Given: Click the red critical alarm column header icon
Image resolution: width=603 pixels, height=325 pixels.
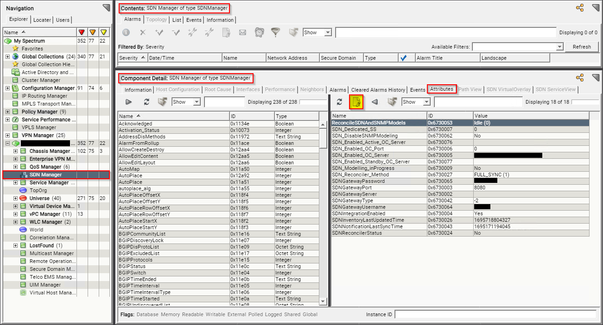Looking at the screenshot, I should click(x=82, y=32).
